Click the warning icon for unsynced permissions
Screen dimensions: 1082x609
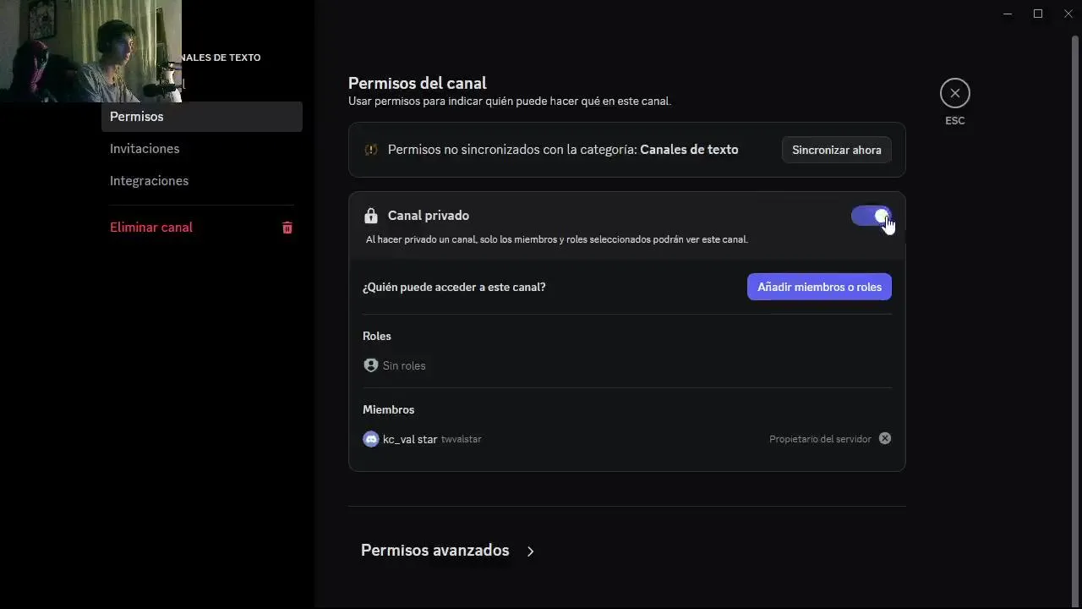click(x=371, y=150)
